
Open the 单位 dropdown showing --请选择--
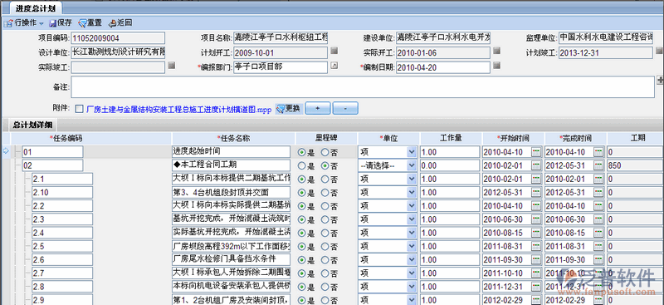pos(388,165)
